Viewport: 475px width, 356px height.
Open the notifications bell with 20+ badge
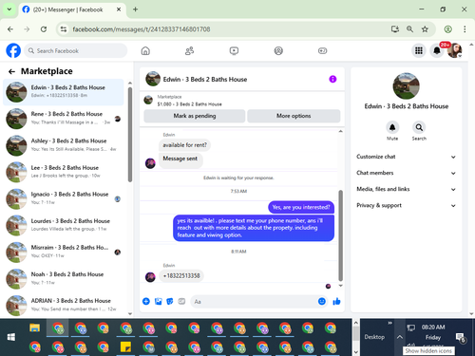pos(437,50)
